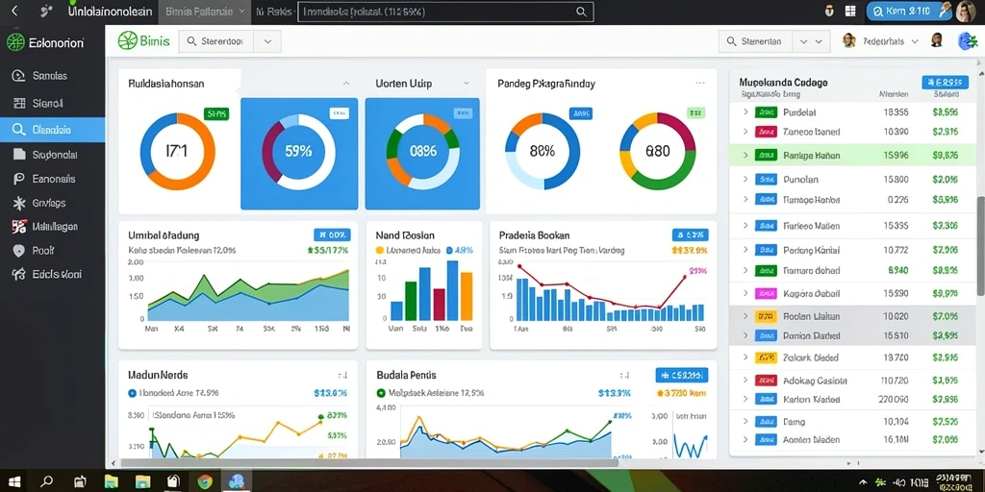Collapse the Ruldasia honsan card chevron
The height and width of the screenshot is (492, 985).
pos(345,83)
